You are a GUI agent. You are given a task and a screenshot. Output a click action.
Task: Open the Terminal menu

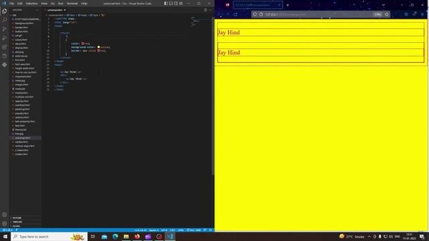(x=72, y=3)
